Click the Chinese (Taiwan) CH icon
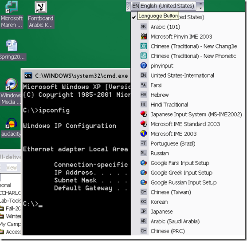 144,192
